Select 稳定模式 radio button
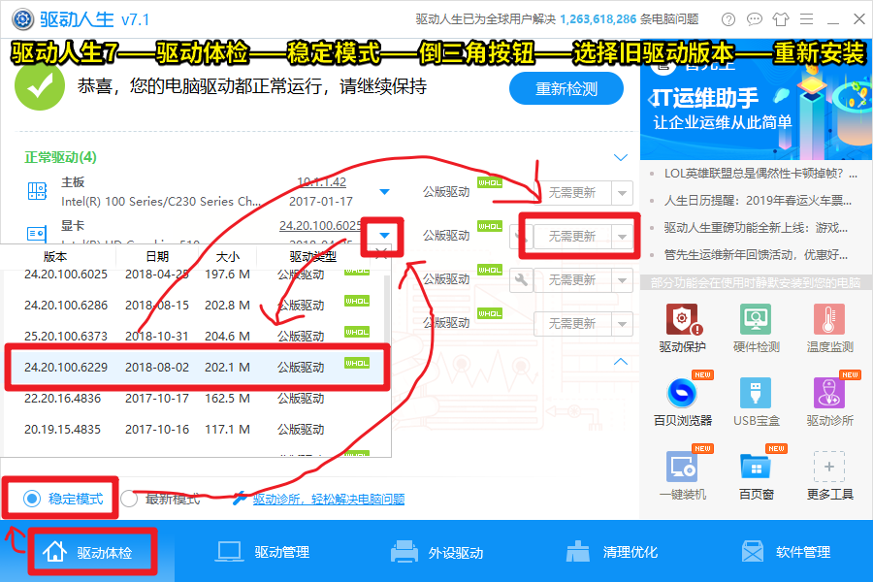This screenshot has height=582, width=873. pyautogui.click(x=32, y=499)
